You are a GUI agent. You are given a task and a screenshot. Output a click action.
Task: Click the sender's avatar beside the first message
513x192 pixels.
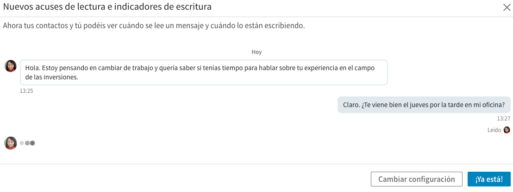pos(11,66)
